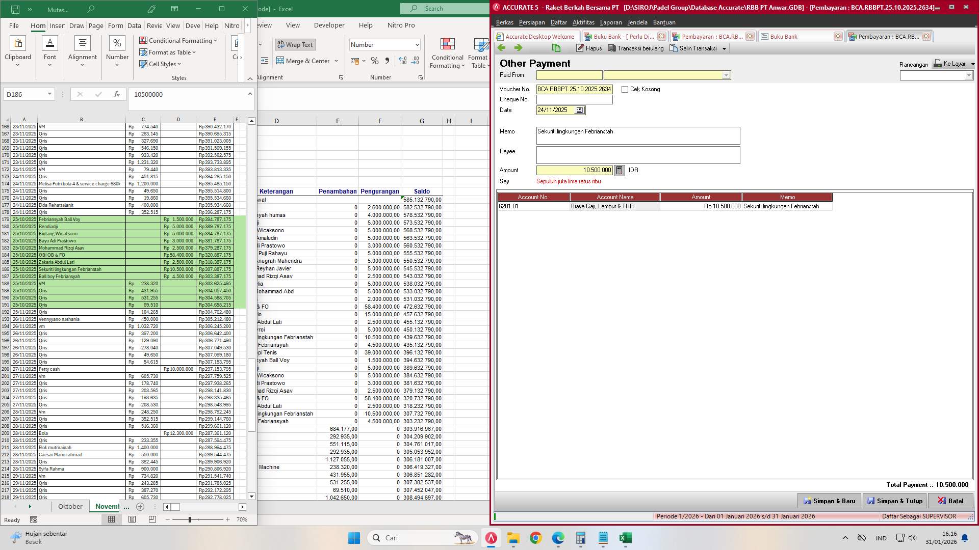This screenshot has width=979, height=550.
Task: Open Cell Styles in the Excel ribbon
Action: [160, 64]
